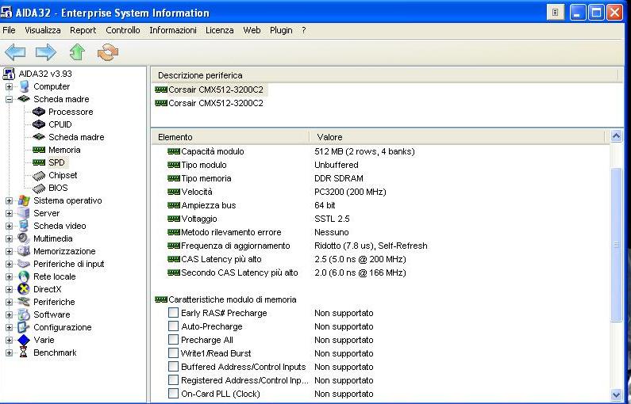The width and height of the screenshot is (631, 404).
Task: Click the Server icon in tree
Action: coord(24,213)
